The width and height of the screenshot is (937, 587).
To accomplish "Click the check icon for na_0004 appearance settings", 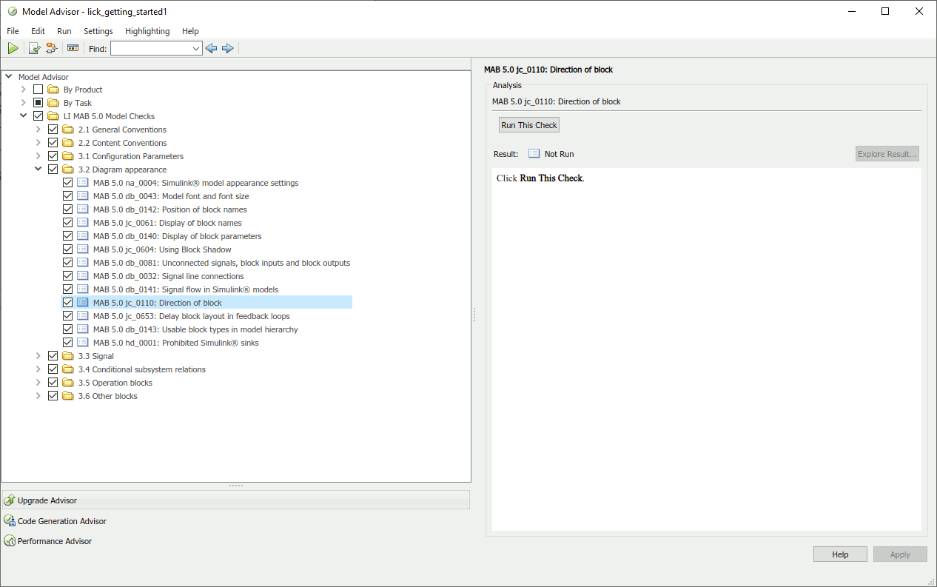I will (83, 183).
